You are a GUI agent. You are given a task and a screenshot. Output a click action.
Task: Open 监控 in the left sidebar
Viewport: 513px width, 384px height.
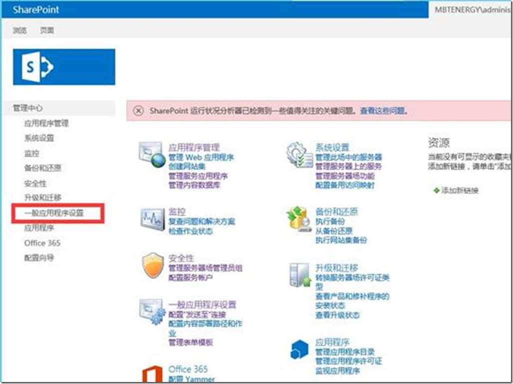(32, 153)
